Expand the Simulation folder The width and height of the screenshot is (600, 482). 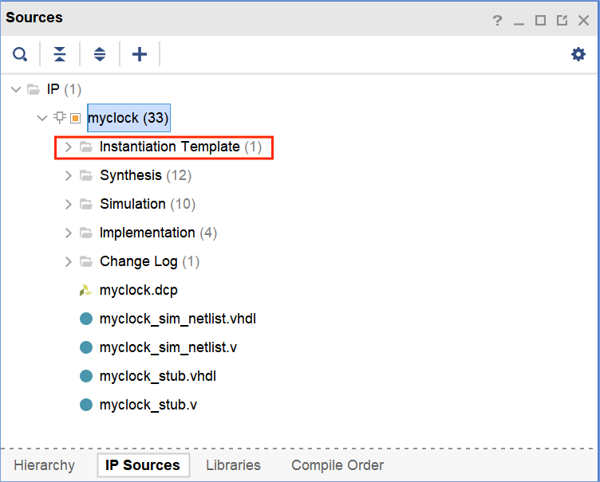click(68, 204)
